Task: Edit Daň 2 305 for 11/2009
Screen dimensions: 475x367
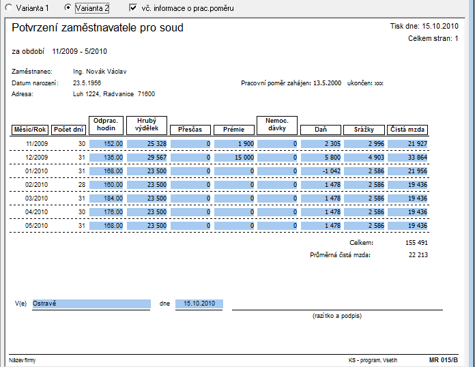Action: click(x=321, y=144)
